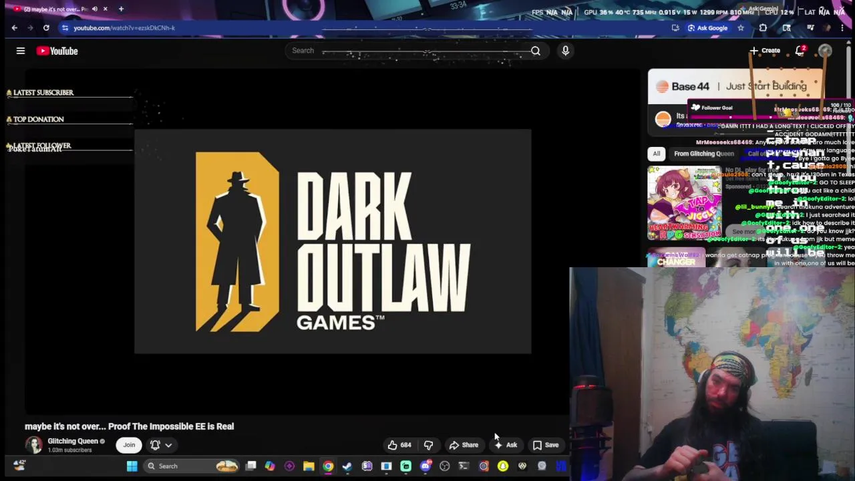Image resolution: width=855 pixels, height=481 pixels.
Task: Open the Ask AI button under video
Action: coord(505,445)
